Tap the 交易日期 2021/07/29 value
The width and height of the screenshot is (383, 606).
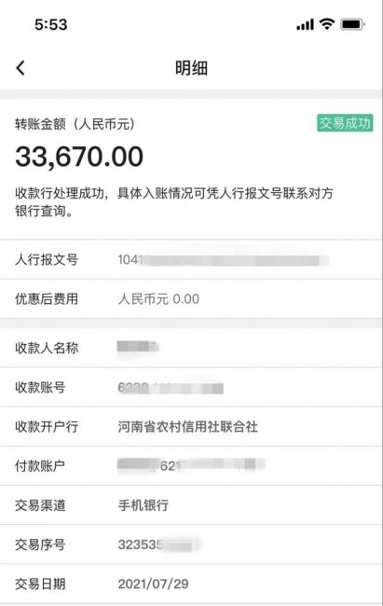(x=153, y=584)
